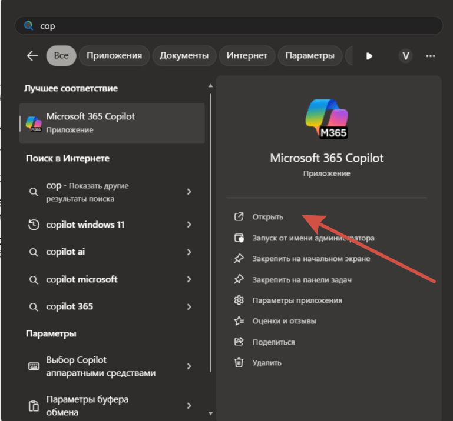The width and height of the screenshot is (453, 421).
Task: Click the Microsoft 365 Copilot icon in results list
Action: (34, 124)
